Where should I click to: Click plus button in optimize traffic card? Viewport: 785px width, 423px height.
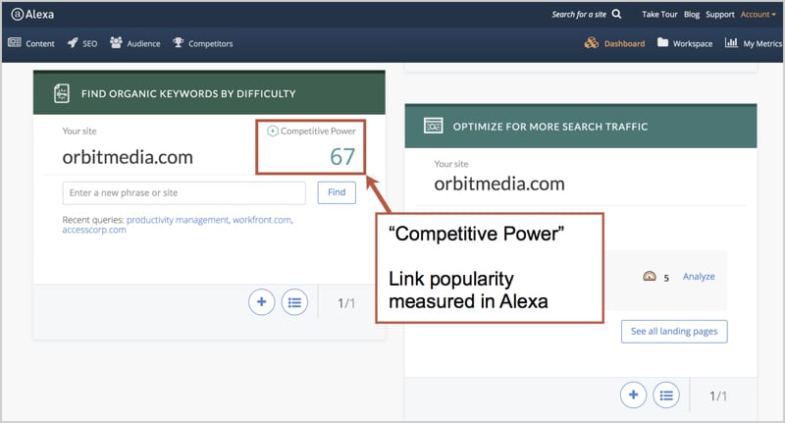pyautogui.click(x=633, y=395)
